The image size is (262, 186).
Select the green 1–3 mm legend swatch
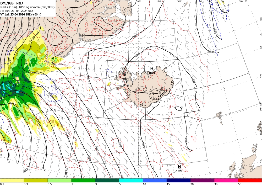click(x=83, y=180)
